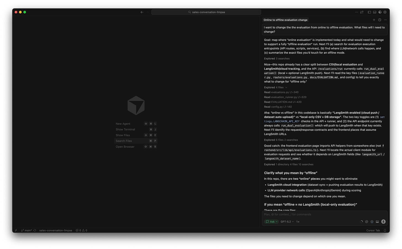The width and height of the screenshot is (402, 249).
Task: Open the chat panel overflow menu
Action: point(385,20)
